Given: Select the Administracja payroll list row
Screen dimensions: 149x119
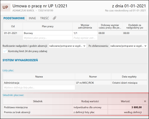Looking at the screenshot, I should pyautogui.click(x=75, y=83).
